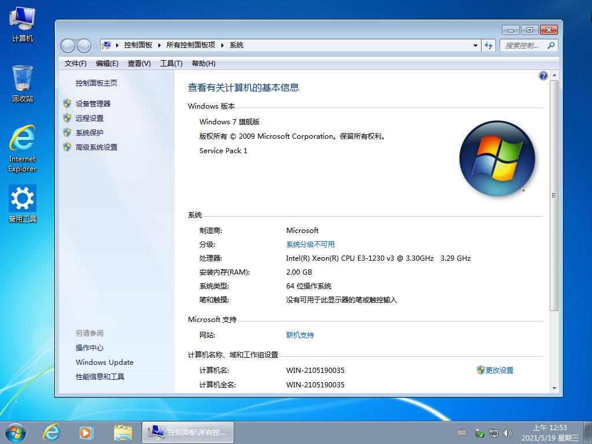The image size is (592, 444).
Task: Go to 控制面板主页
Action: click(97, 83)
